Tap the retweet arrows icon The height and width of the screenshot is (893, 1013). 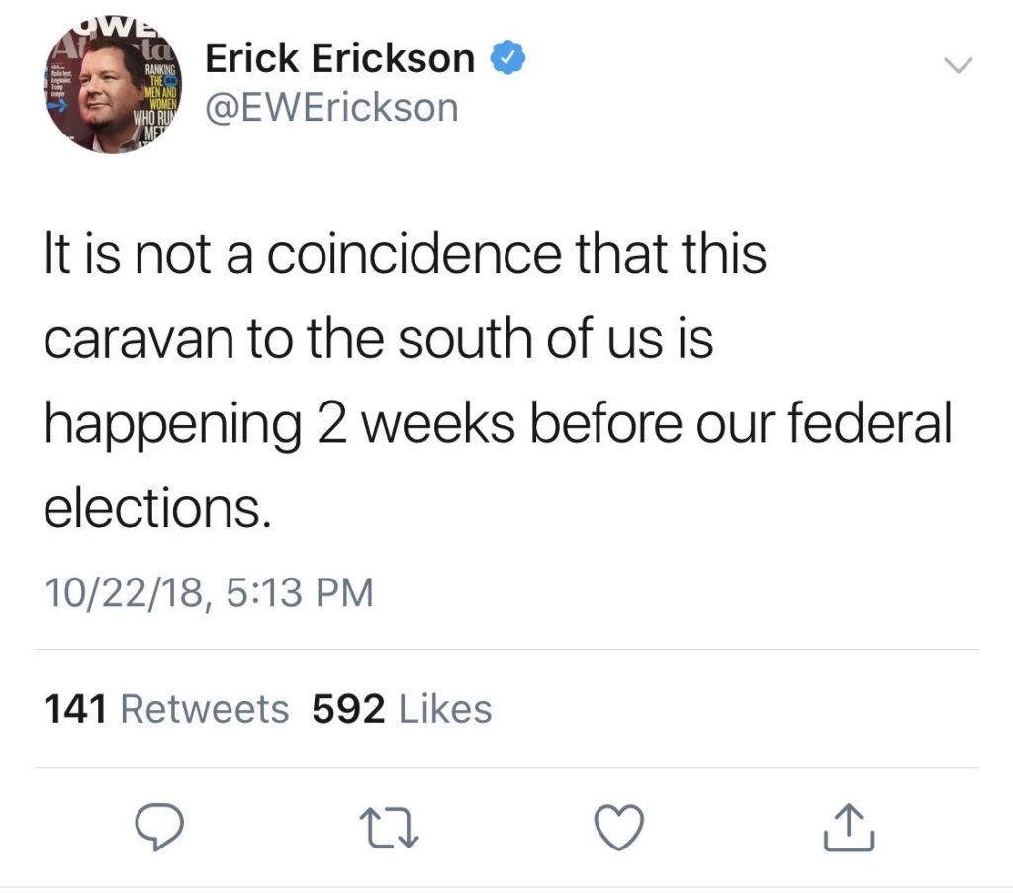pos(389,829)
